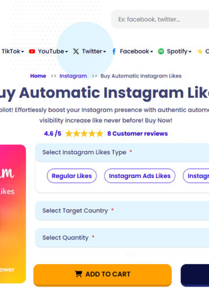
Task: Expand the Twitter dropdown arrow
Action: 105,52
